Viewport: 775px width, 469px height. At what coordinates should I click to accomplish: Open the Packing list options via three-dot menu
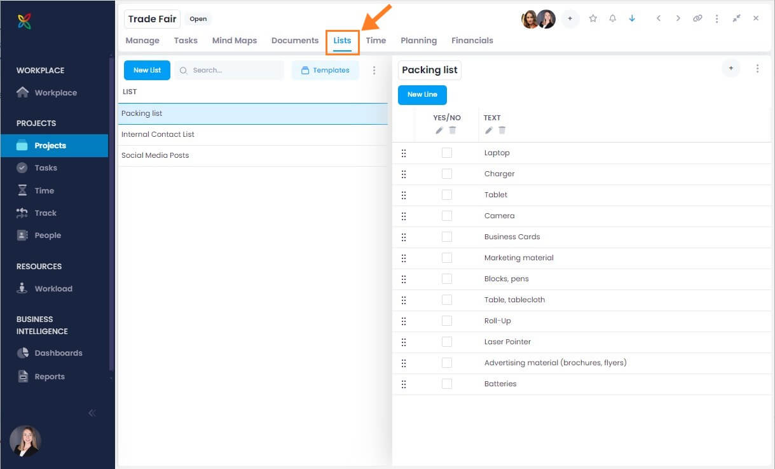(758, 68)
